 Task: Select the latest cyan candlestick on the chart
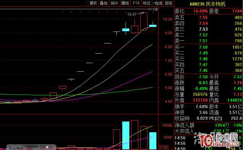pos(153,25)
